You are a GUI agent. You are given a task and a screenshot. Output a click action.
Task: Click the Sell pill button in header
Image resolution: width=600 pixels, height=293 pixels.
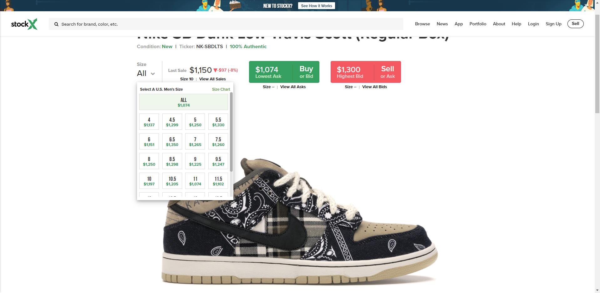pyautogui.click(x=575, y=24)
